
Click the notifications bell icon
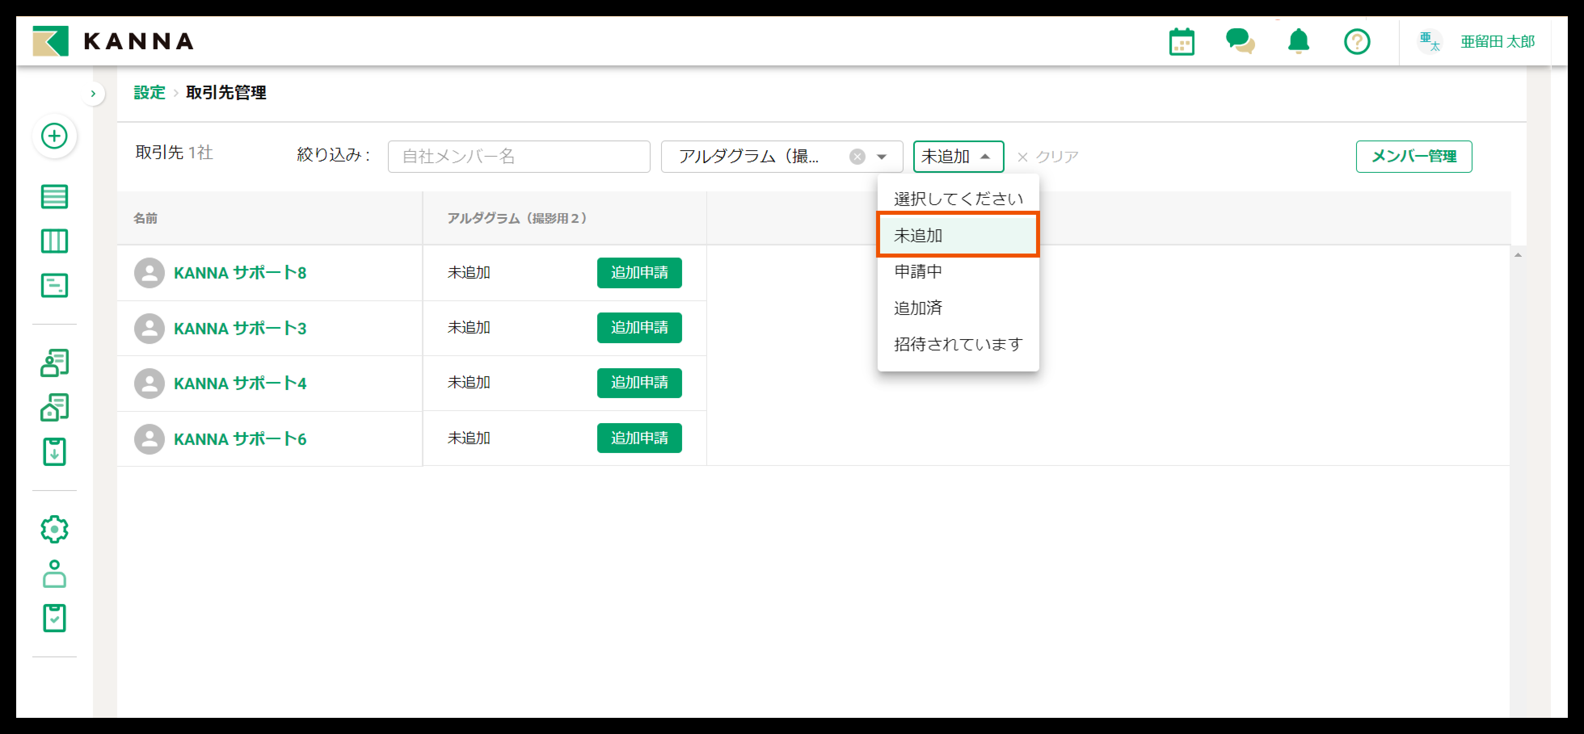[1298, 42]
